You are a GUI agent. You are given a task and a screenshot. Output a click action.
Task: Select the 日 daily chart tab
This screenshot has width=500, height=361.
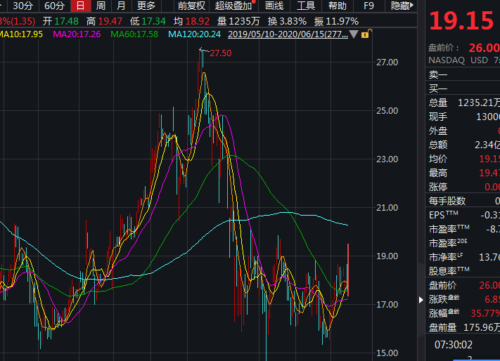[80, 6]
